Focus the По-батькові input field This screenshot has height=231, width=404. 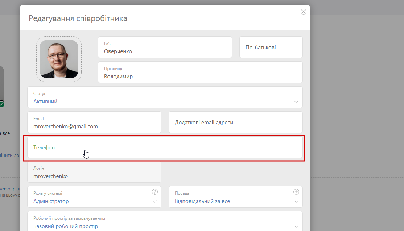271,48
